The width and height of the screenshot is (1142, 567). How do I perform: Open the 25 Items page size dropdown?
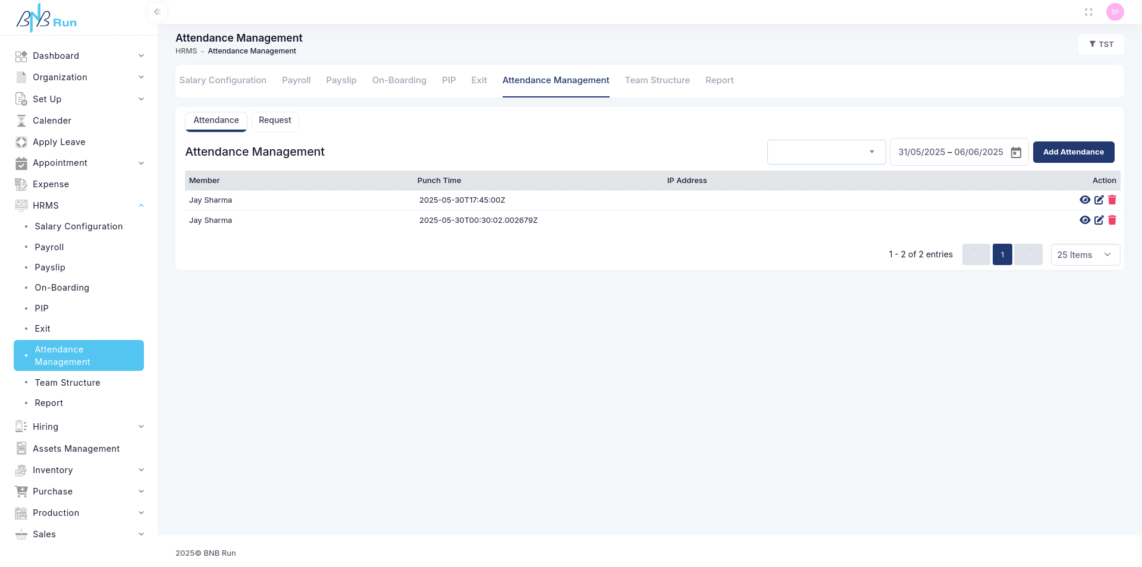1085,255
